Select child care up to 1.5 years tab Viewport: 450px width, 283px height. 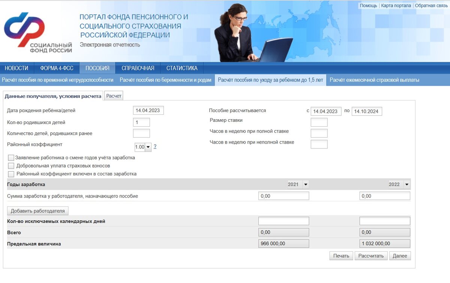[x=270, y=80]
